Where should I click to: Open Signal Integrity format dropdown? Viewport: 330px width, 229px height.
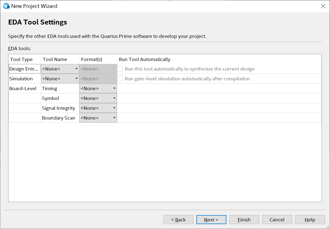pyautogui.click(x=98, y=108)
